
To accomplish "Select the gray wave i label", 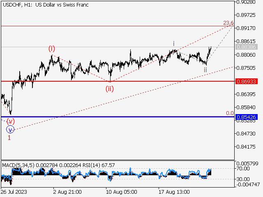I will 174,44.
